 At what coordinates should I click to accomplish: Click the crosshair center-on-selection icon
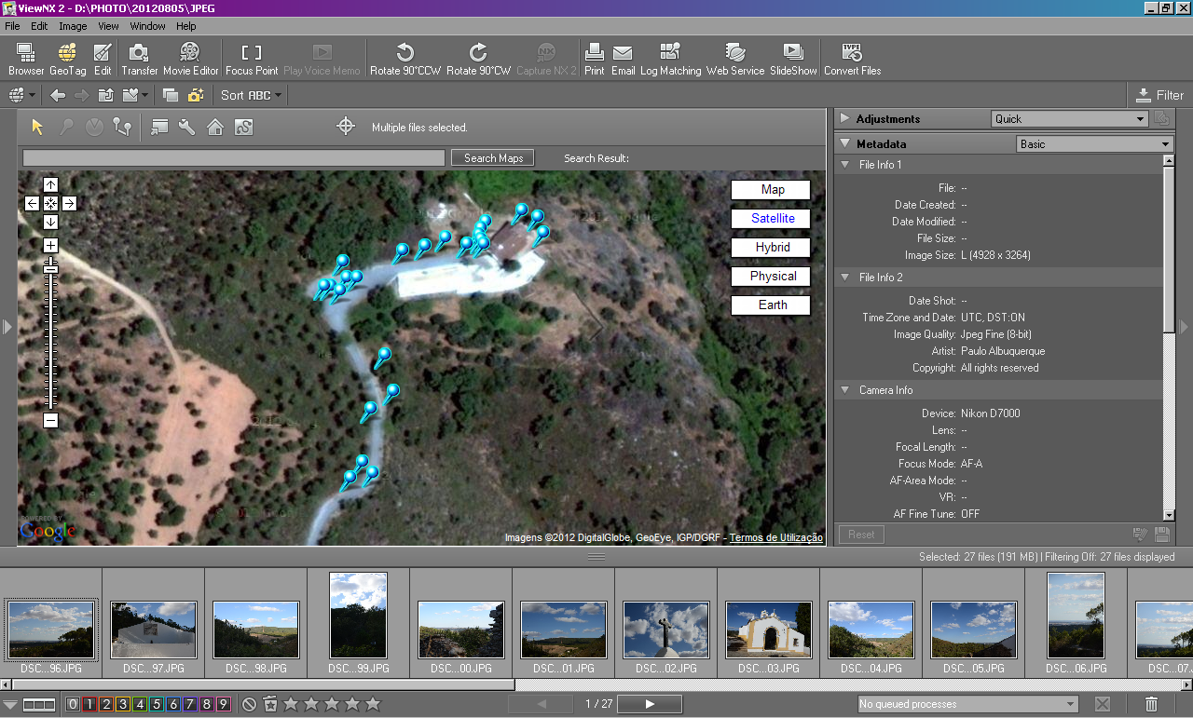(x=346, y=126)
